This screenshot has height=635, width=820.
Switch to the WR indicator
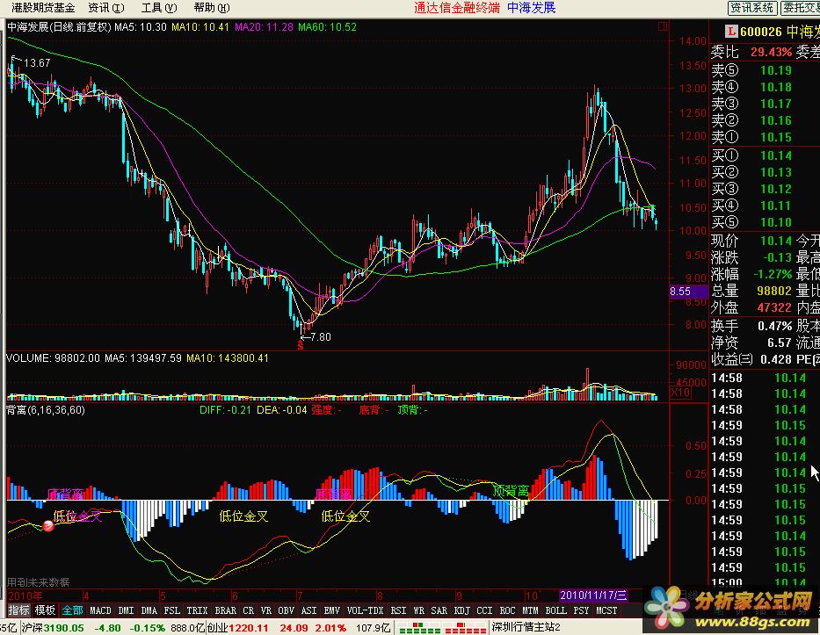(418, 610)
